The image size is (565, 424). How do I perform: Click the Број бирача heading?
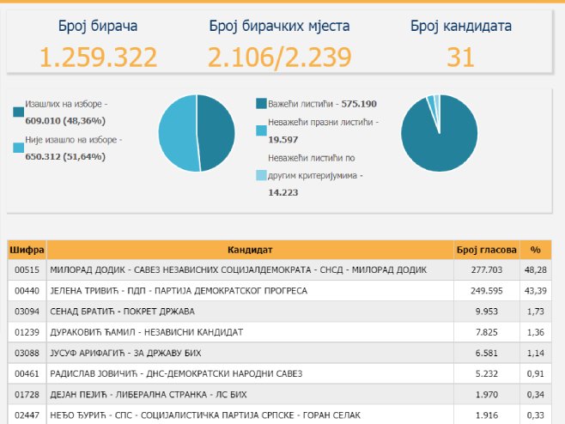[98, 26]
